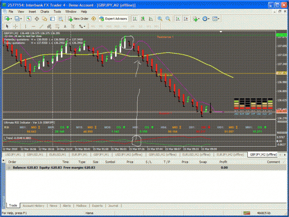
Task: Open the Help menu
Action: (84, 12)
